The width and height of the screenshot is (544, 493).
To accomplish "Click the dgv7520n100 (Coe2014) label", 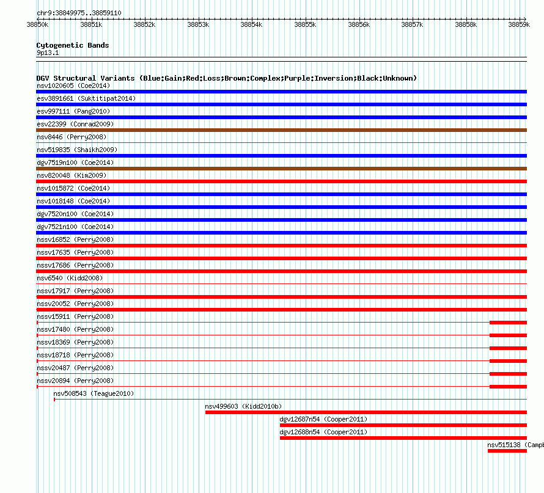I will [x=75, y=214].
